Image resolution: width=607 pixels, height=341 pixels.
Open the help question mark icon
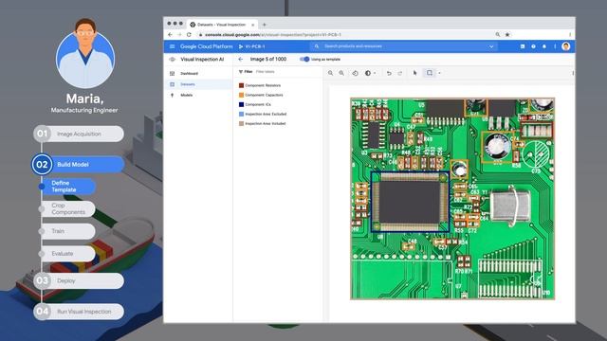(x=533, y=46)
